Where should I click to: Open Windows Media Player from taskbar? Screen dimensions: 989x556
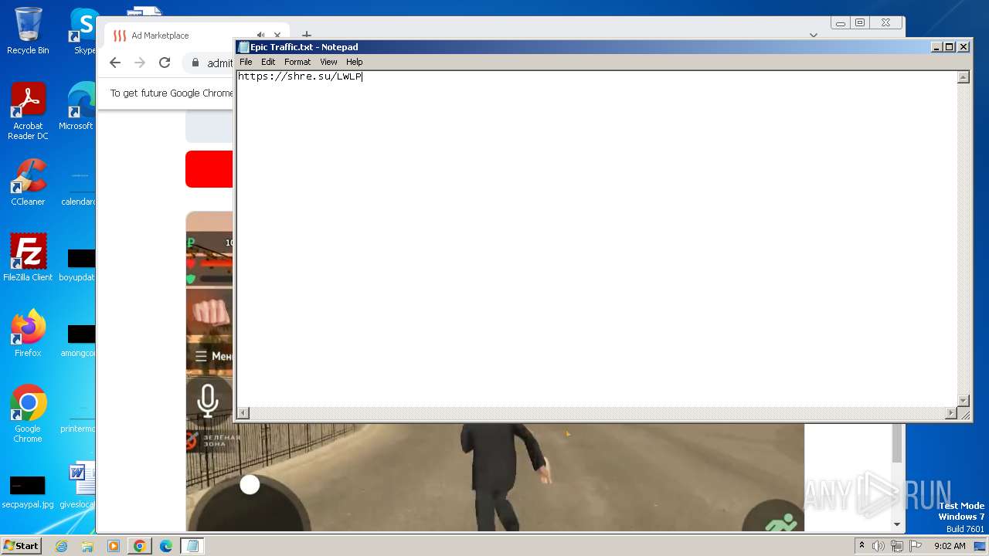[114, 546]
